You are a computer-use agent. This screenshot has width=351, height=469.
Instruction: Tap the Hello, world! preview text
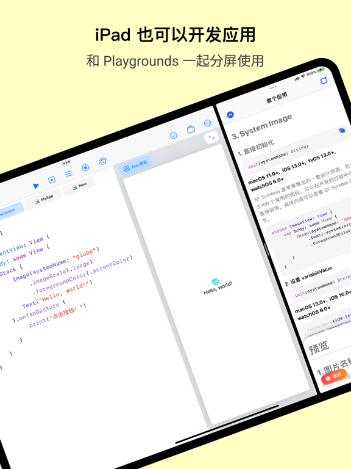point(218,288)
